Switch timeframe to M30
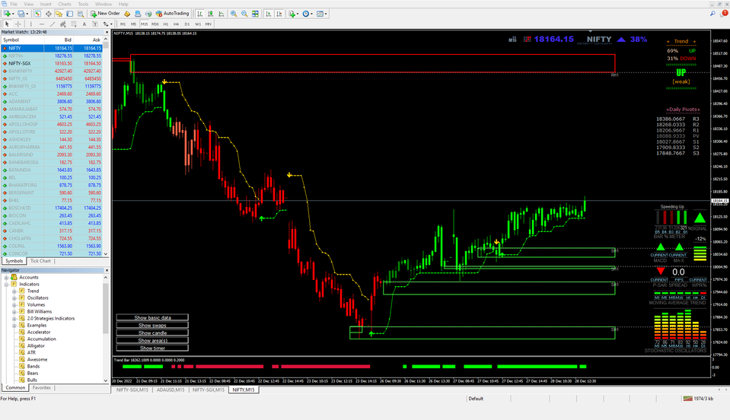The image size is (730, 420). [x=155, y=24]
